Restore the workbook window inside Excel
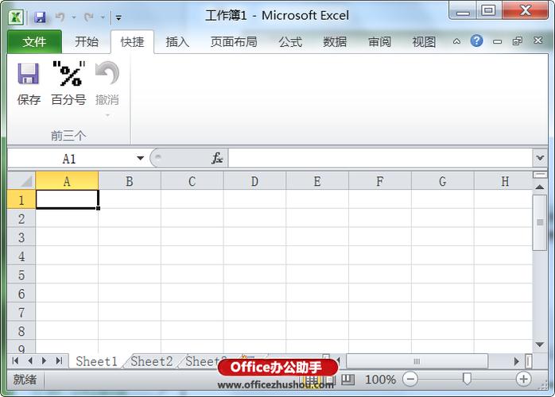Viewport: 555px width, 397px height. tap(517, 41)
